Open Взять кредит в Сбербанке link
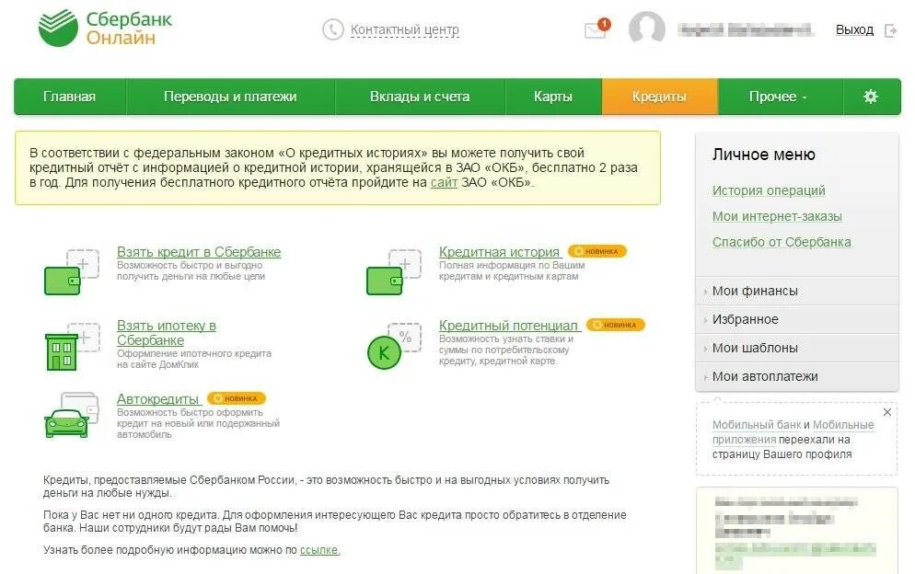The height and width of the screenshot is (574, 915). coord(199,252)
